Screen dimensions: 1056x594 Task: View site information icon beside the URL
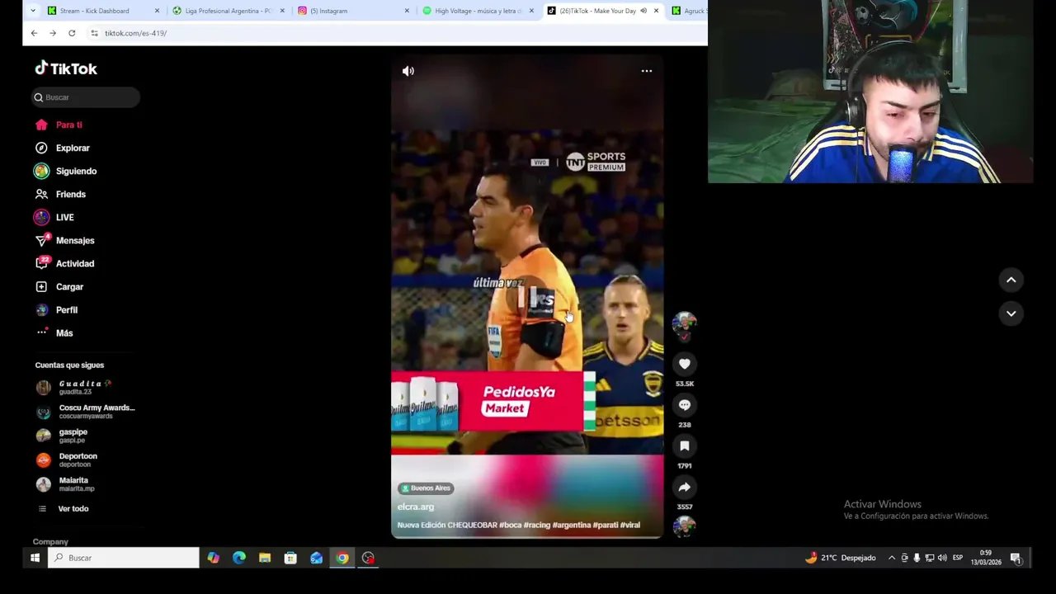click(94, 33)
